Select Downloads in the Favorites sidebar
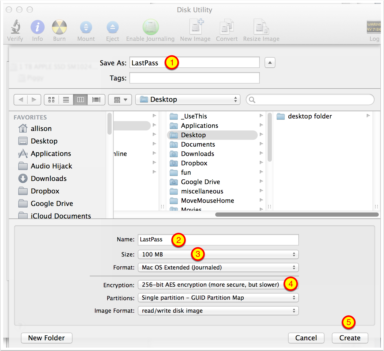Image resolution: width=384 pixels, height=351 pixels. (x=49, y=179)
